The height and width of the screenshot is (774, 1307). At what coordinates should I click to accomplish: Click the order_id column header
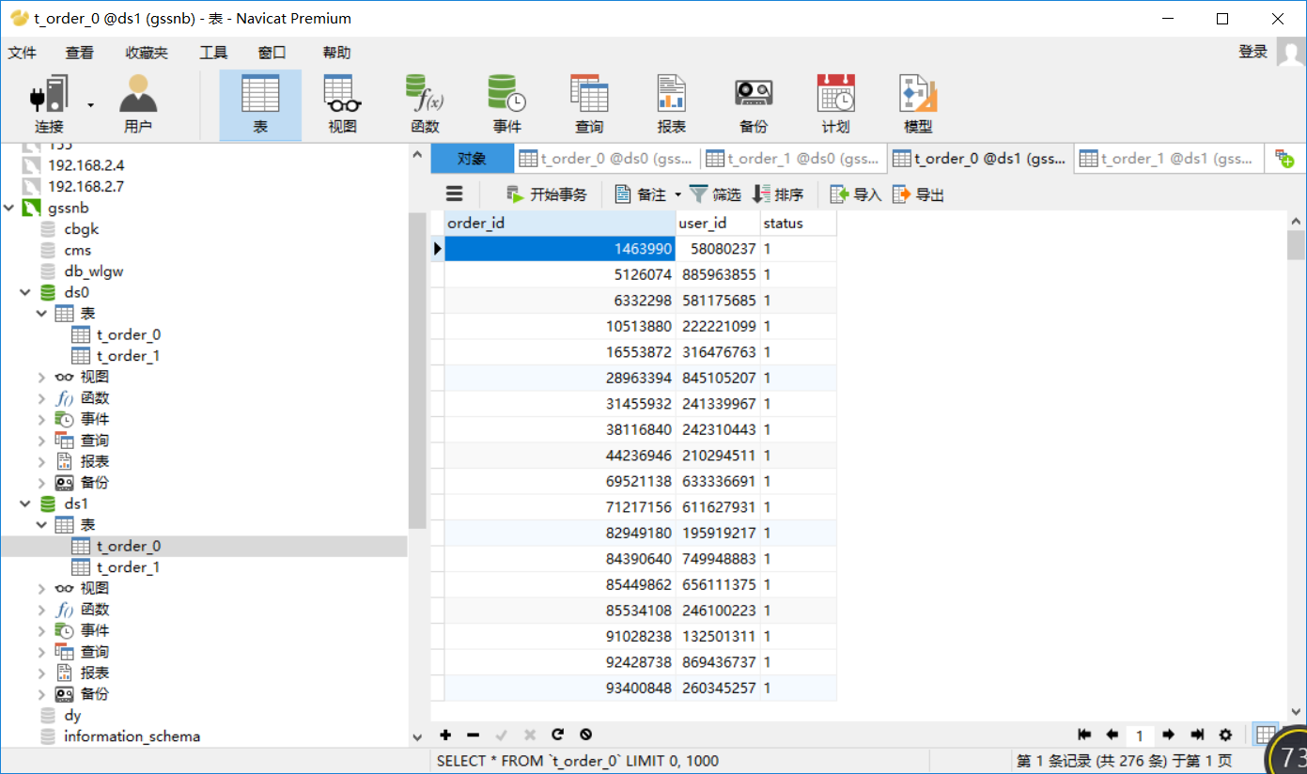560,224
